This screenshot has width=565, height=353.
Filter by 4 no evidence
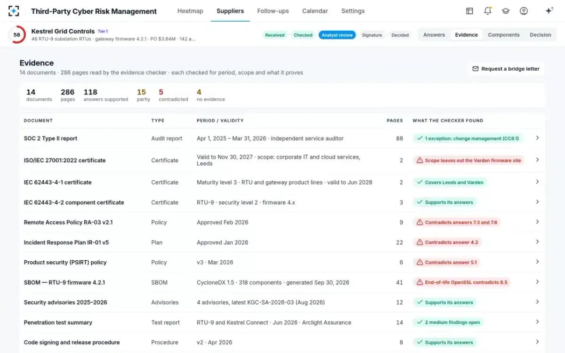click(210, 95)
